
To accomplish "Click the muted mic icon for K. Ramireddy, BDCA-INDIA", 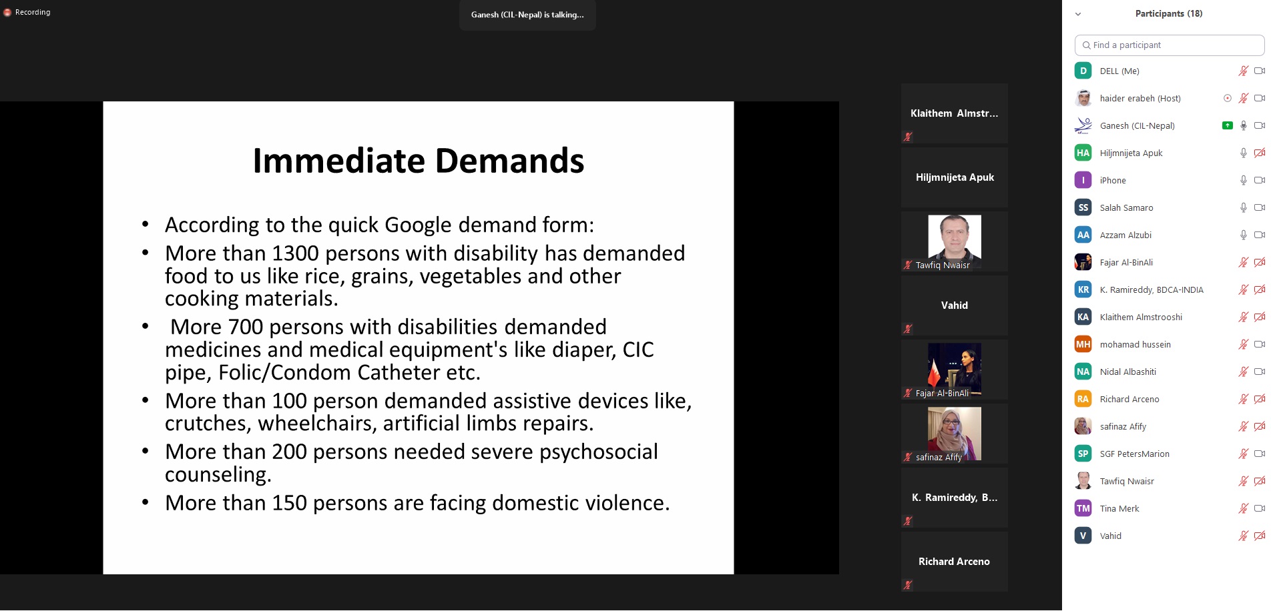I will point(1243,289).
